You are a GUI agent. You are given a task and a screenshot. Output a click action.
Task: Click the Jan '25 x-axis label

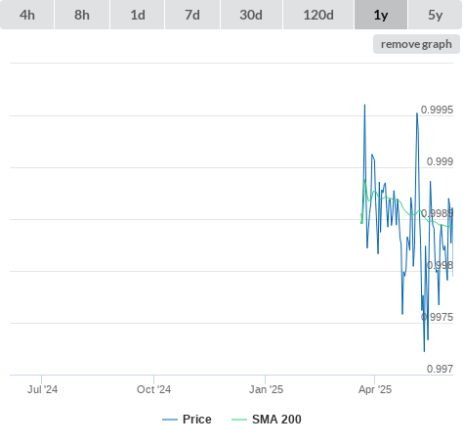266,389
